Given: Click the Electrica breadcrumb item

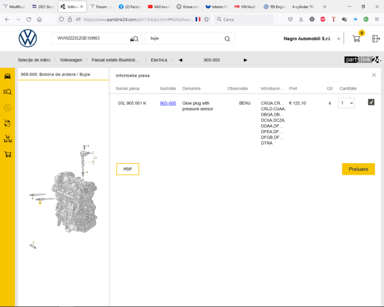Looking at the screenshot, I should [x=158, y=60].
